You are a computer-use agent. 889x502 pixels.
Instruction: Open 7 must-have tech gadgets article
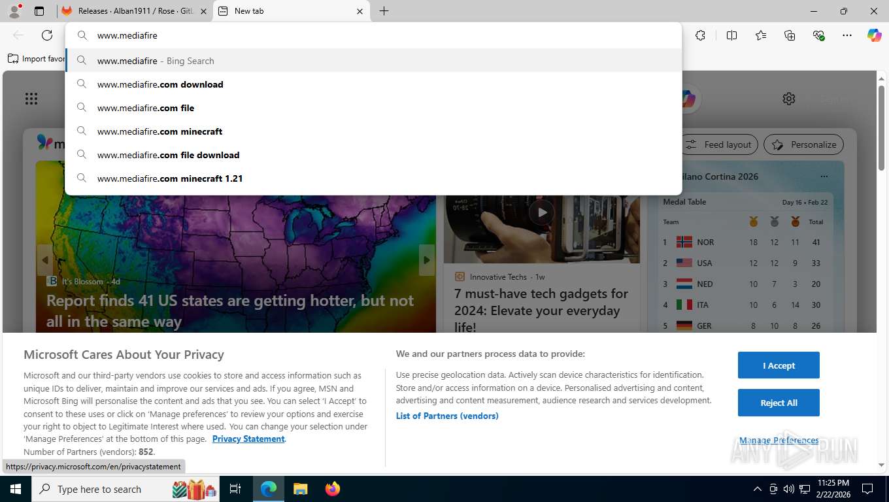click(x=541, y=310)
